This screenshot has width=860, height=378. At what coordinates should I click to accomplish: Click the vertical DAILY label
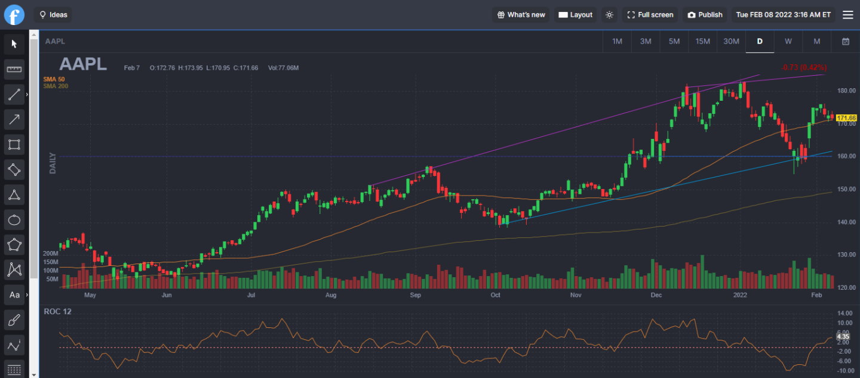coord(53,163)
